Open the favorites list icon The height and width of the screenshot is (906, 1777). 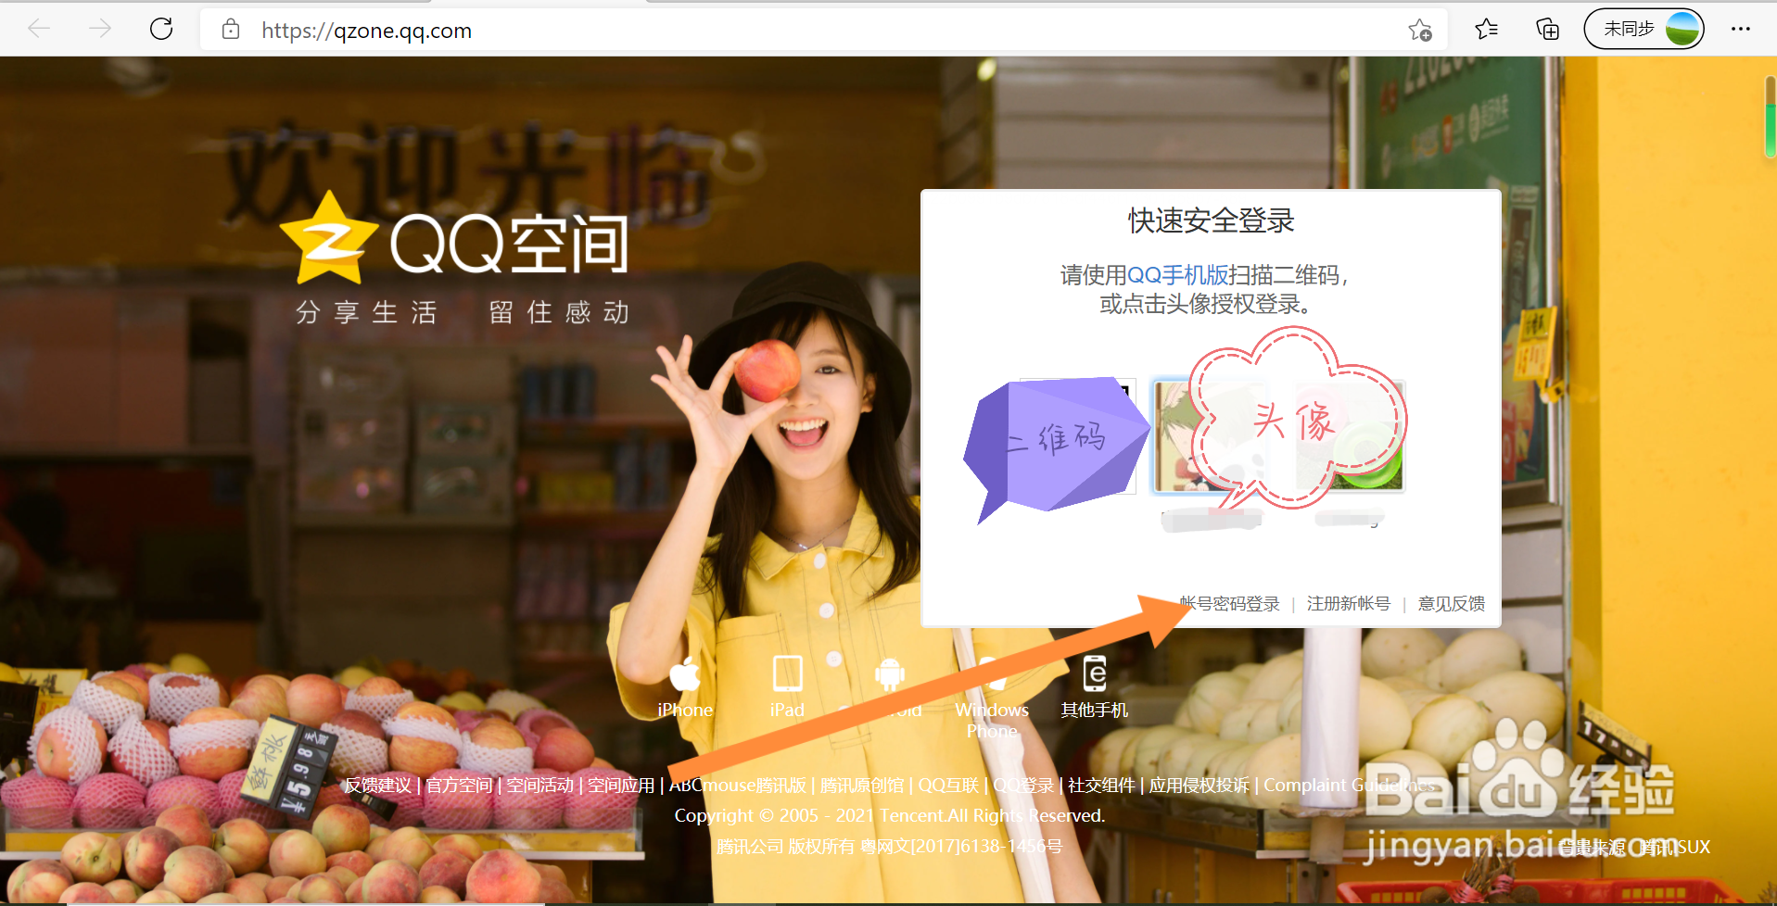[x=1486, y=30]
